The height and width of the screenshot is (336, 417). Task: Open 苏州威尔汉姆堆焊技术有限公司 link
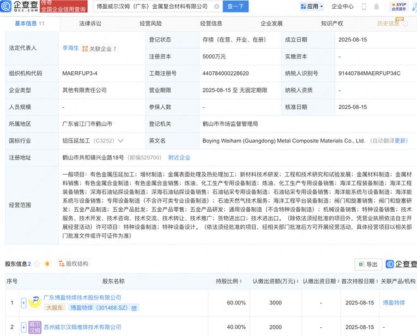coord(82,327)
